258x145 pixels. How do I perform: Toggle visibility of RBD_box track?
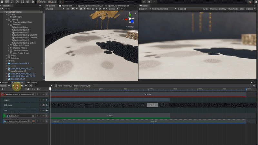(x=43, y=105)
